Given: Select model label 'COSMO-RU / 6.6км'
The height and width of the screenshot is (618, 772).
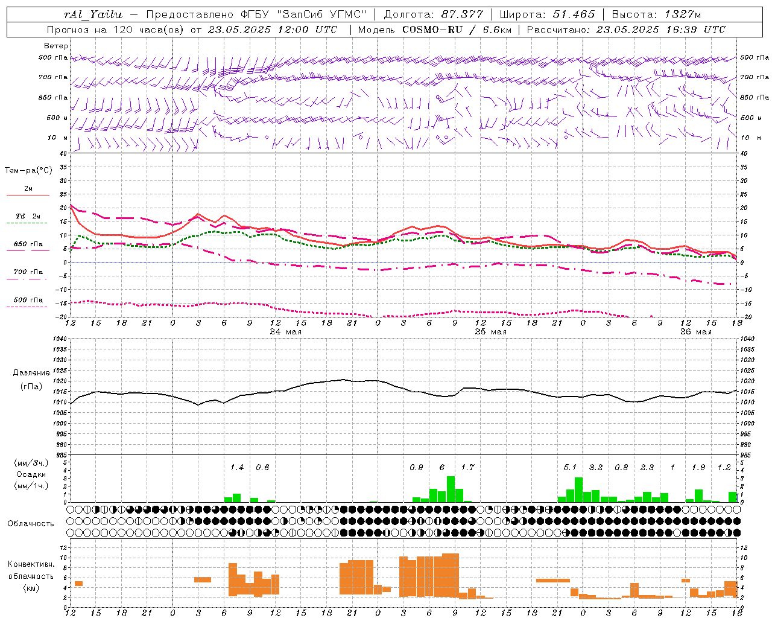Looking at the screenshot, I should (457, 30).
